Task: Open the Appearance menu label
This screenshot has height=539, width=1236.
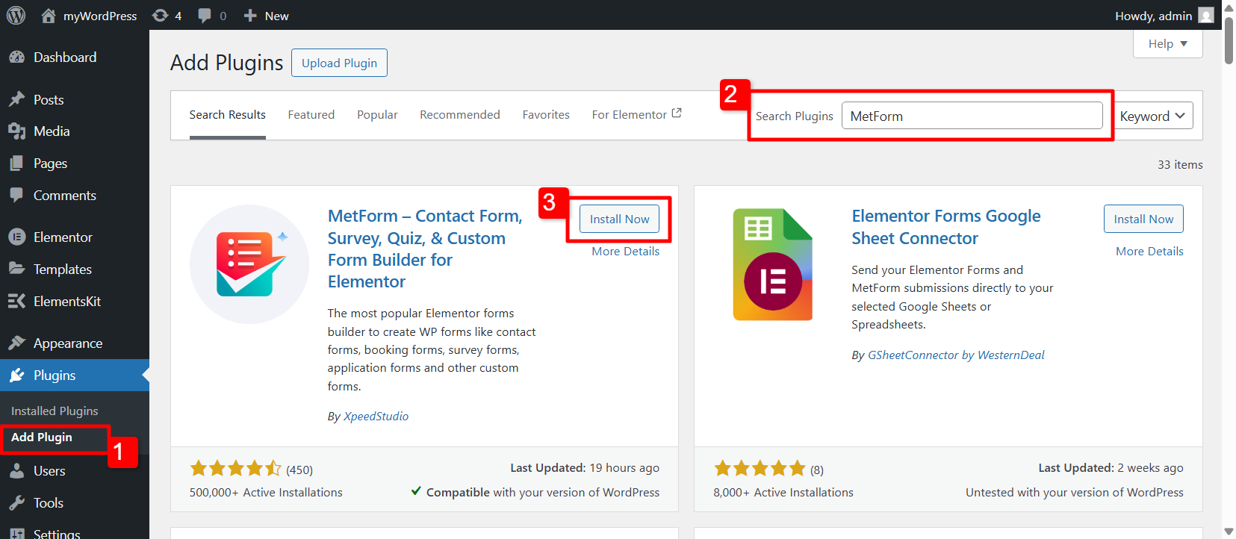Action: (68, 343)
